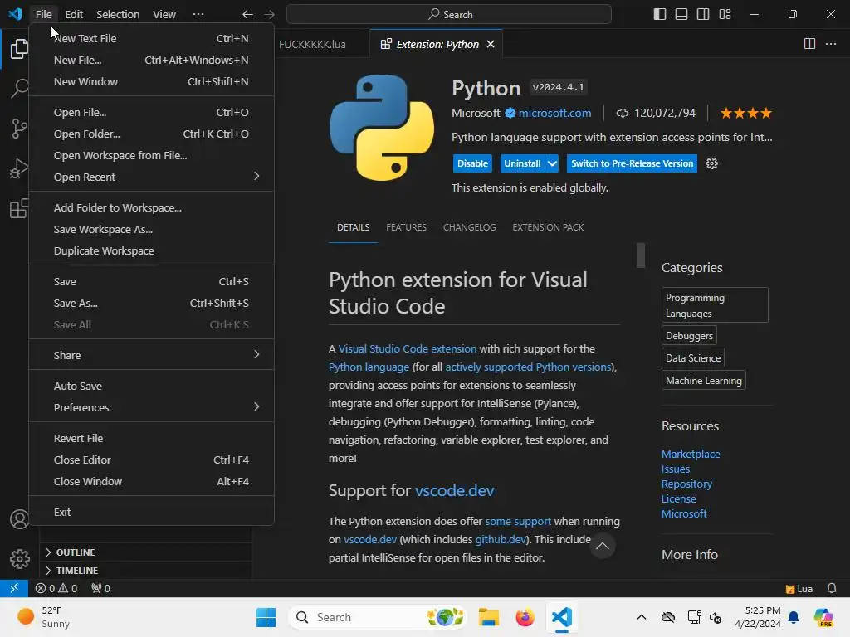The height and width of the screenshot is (637, 850).
Task: Click Switch to Pre-Release Version button
Action: (632, 163)
